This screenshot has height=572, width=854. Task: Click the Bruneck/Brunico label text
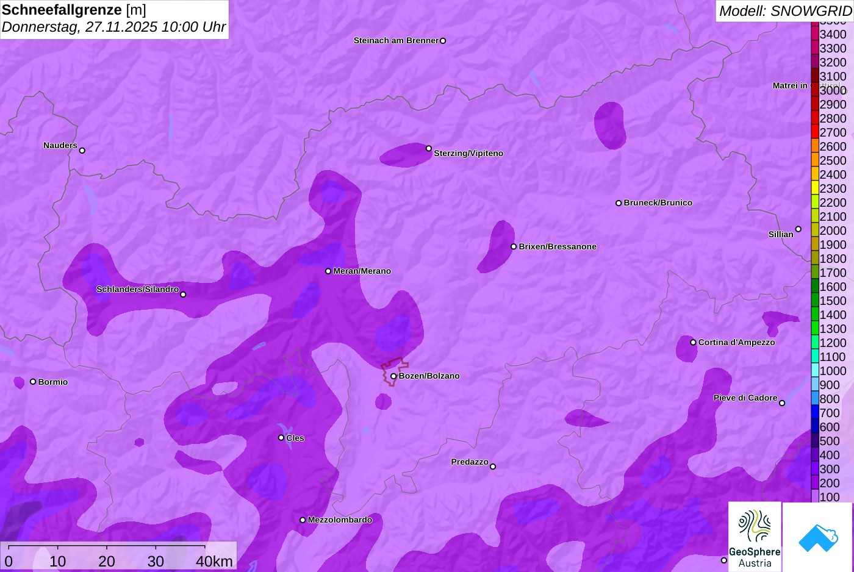tap(658, 203)
